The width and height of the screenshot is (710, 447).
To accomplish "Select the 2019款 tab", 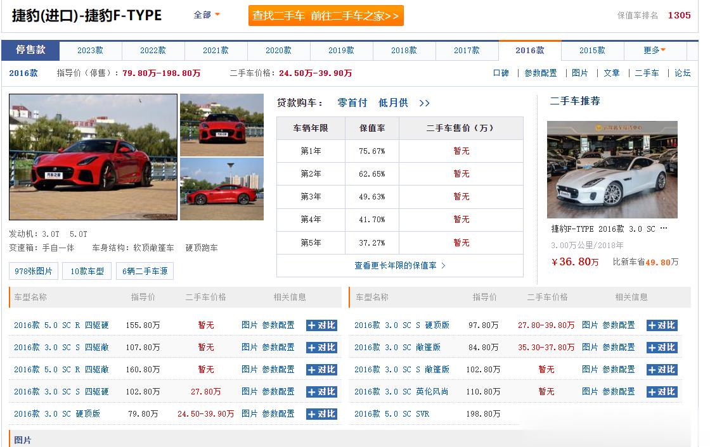I will [x=342, y=51].
